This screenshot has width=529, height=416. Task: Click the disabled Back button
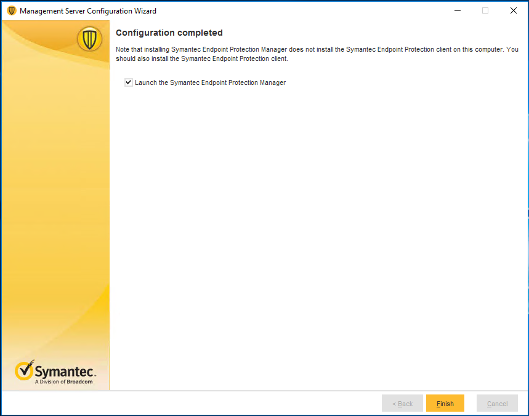402,403
